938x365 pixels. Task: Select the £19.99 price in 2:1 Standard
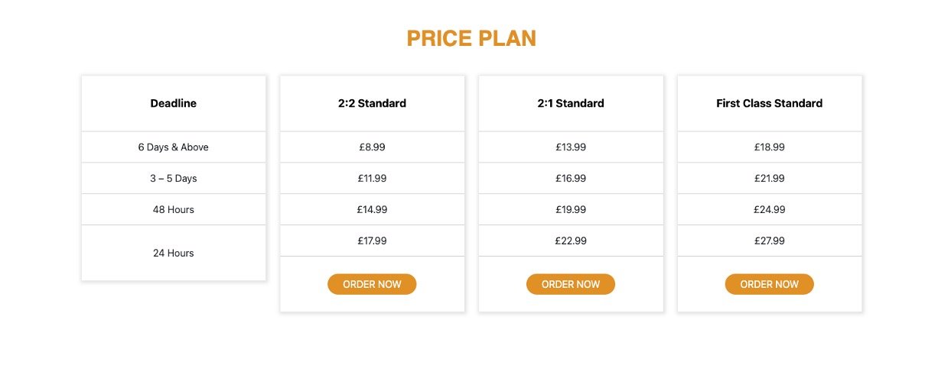pos(571,209)
